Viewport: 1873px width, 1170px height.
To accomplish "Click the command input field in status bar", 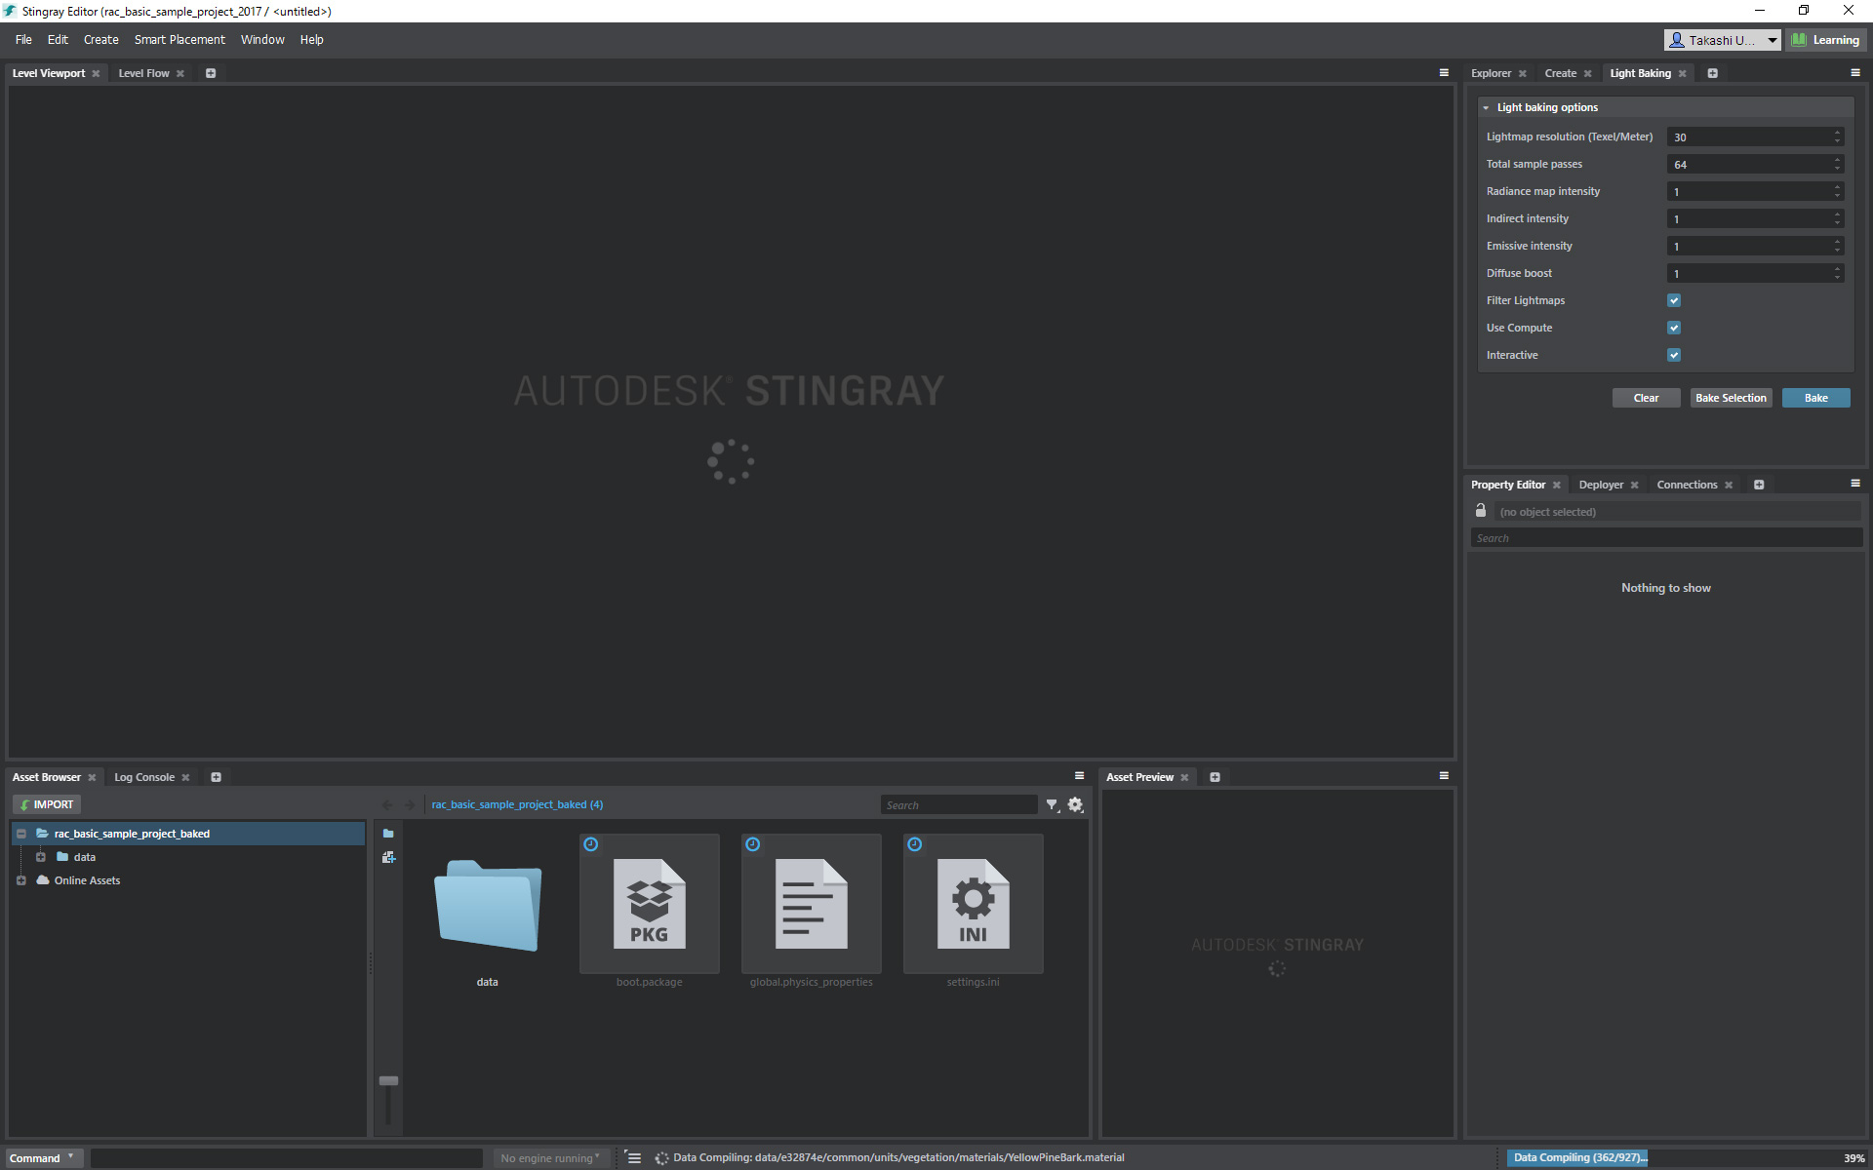I will pos(287,1158).
